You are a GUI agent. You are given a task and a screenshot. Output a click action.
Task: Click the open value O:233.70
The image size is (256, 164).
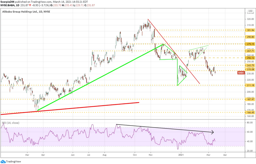(x=56, y=5)
